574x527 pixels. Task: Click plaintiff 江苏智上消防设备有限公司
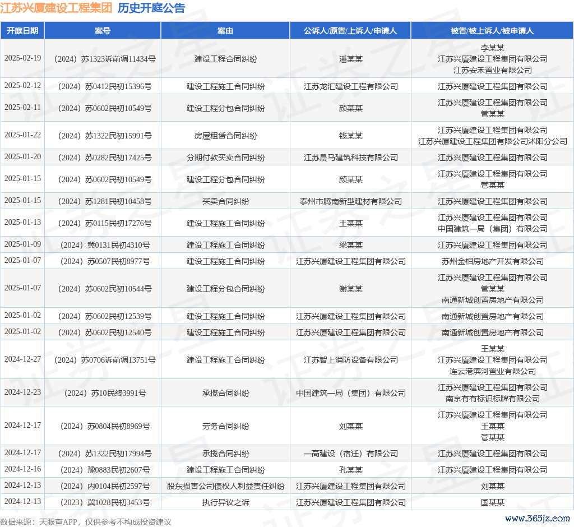(351, 360)
